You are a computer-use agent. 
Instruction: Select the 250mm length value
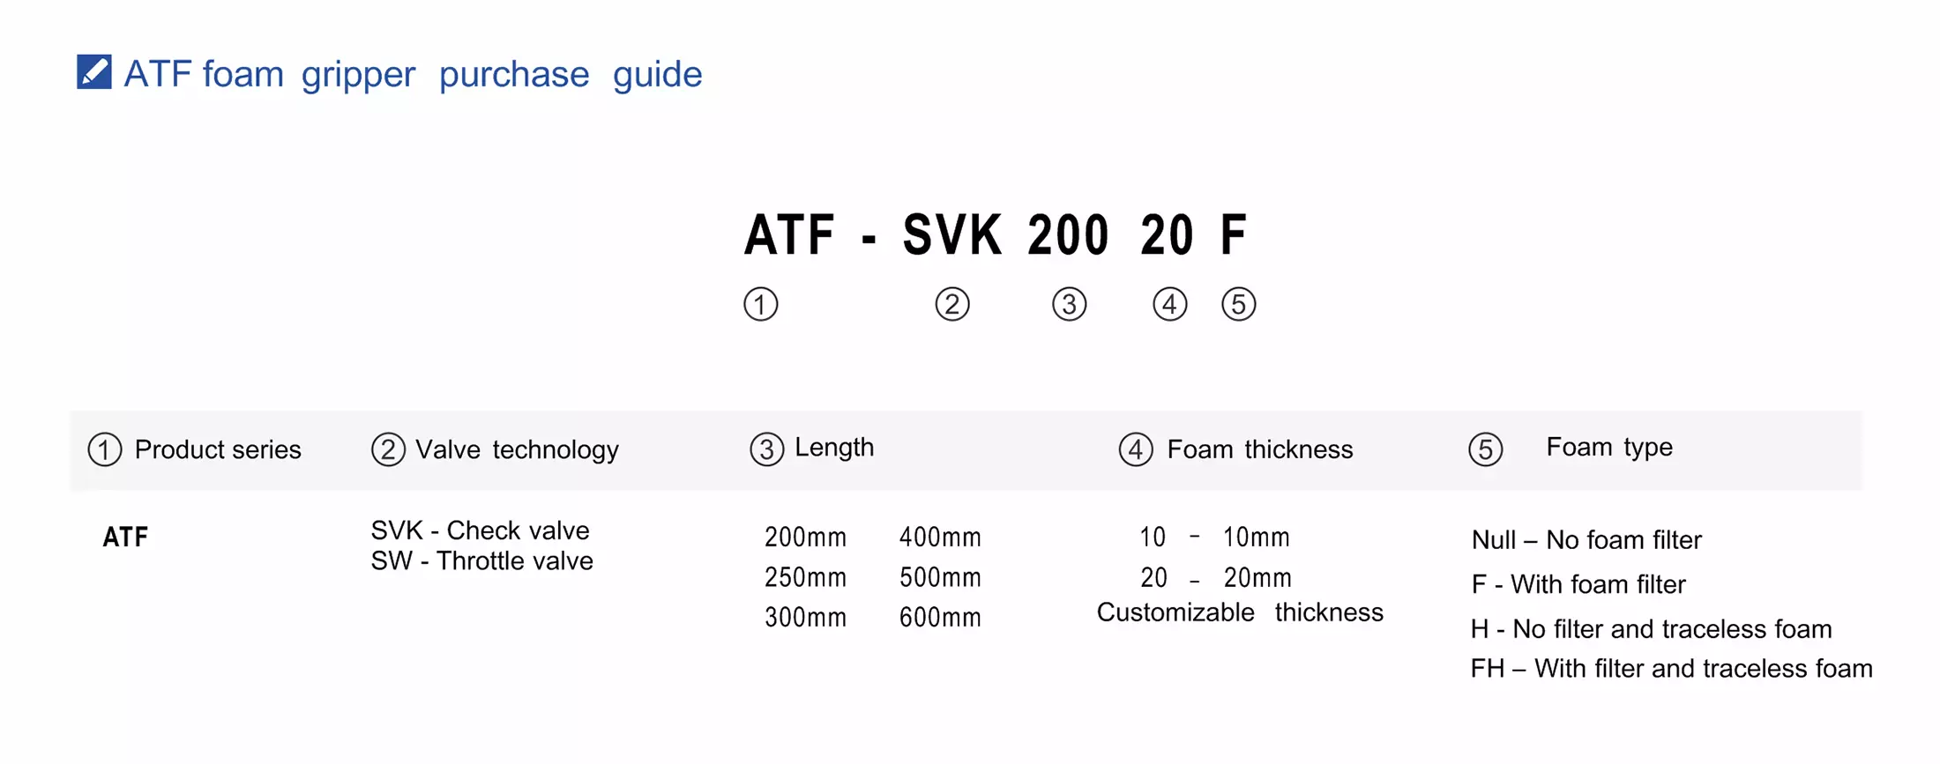805,578
